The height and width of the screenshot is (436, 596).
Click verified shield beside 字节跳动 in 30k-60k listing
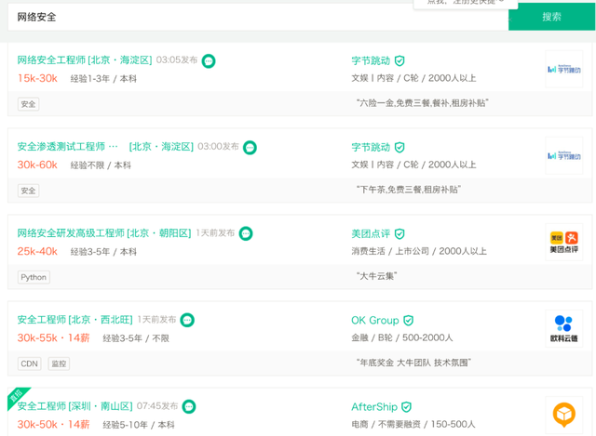click(400, 147)
